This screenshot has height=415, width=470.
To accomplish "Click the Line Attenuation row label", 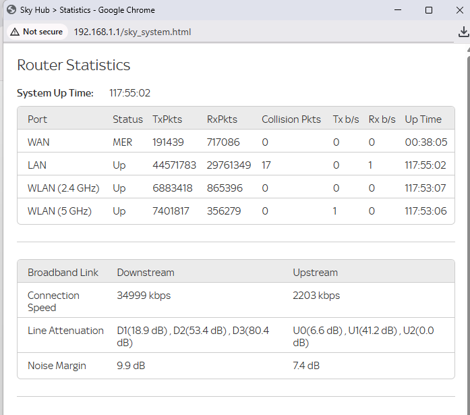I will pyautogui.click(x=65, y=331).
